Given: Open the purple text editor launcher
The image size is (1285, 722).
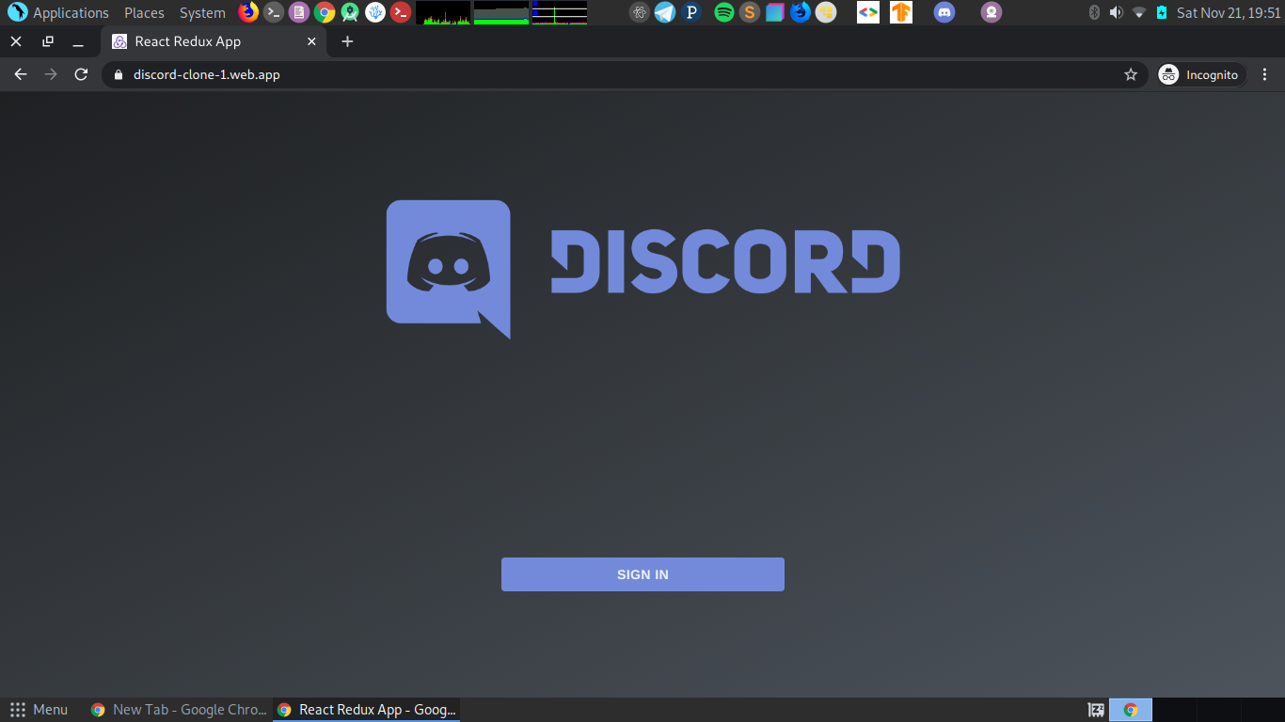Looking at the screenshot, I should 299,12.
